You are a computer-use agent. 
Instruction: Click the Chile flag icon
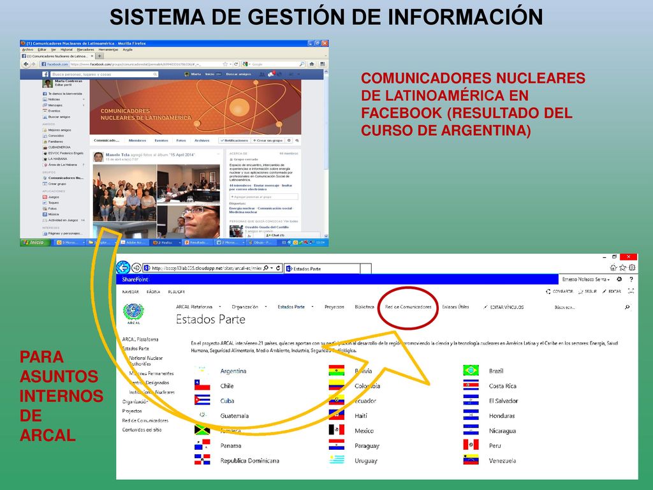click(202, 385)
